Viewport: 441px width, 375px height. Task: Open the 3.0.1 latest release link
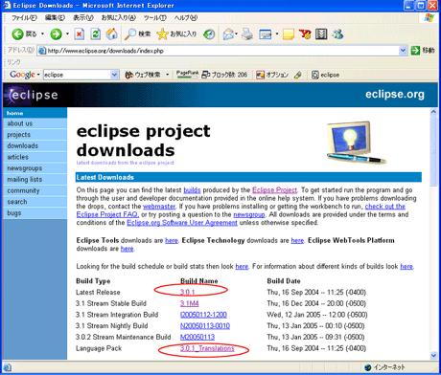pos(188,292)
